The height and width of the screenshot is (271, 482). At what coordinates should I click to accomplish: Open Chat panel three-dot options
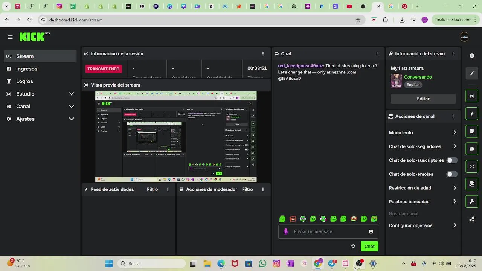coord(377,54)
